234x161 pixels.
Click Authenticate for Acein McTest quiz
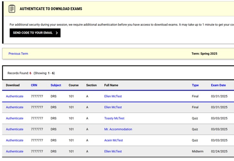pos(15,140)
